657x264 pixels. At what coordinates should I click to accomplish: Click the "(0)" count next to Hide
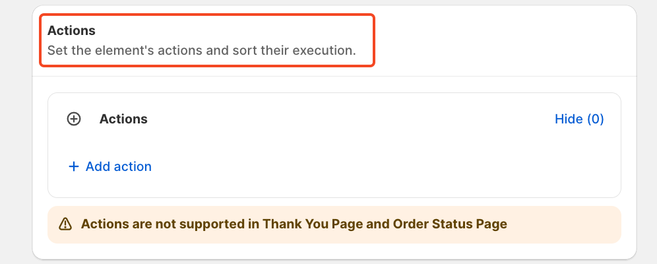tap(595, 119)
